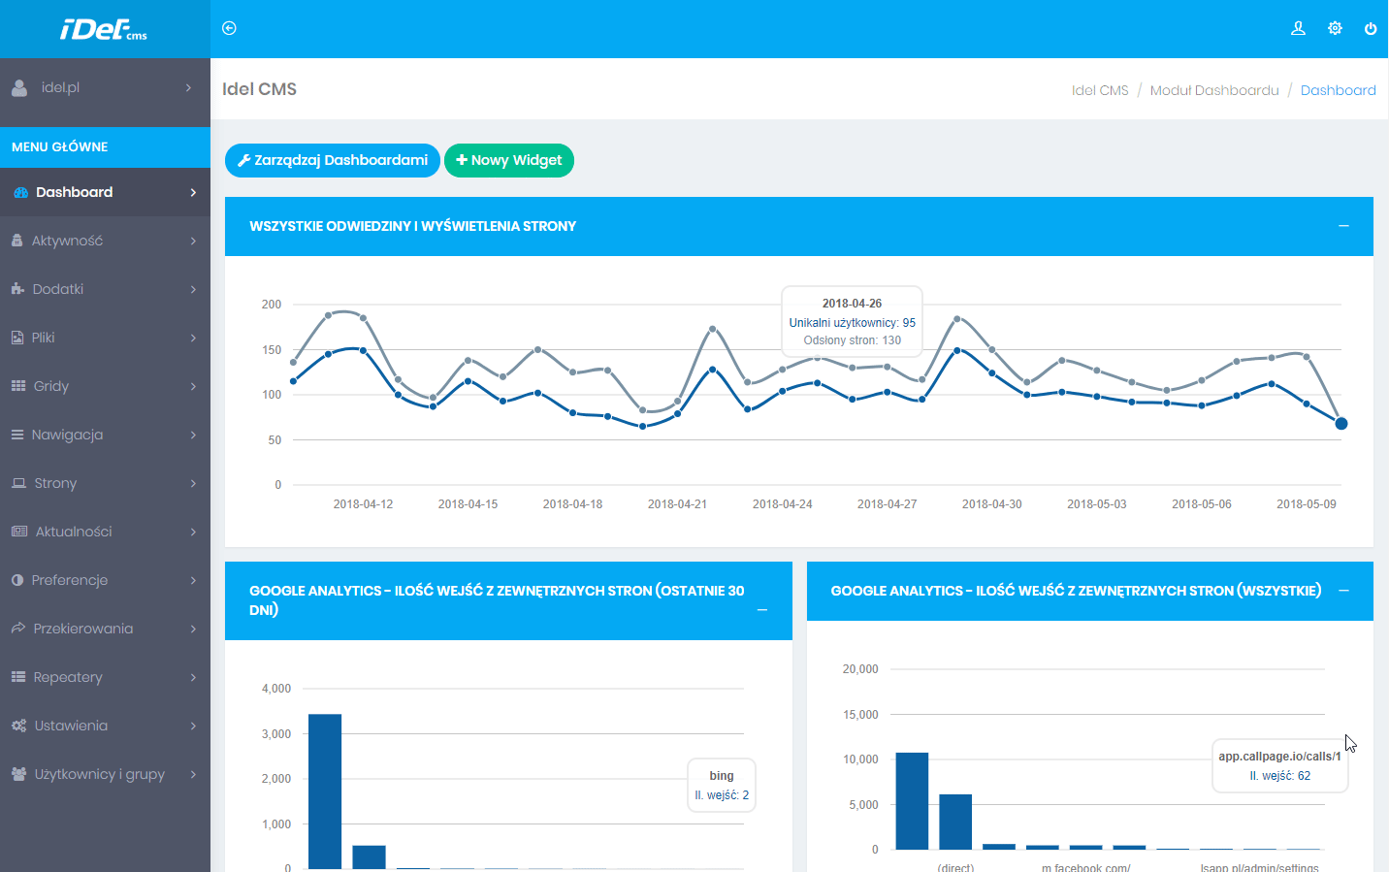The height and width of the screenshot is (872, 1389).
Task: Click the Przekierowania share arrow icon
Action: (x=18, y=628)
